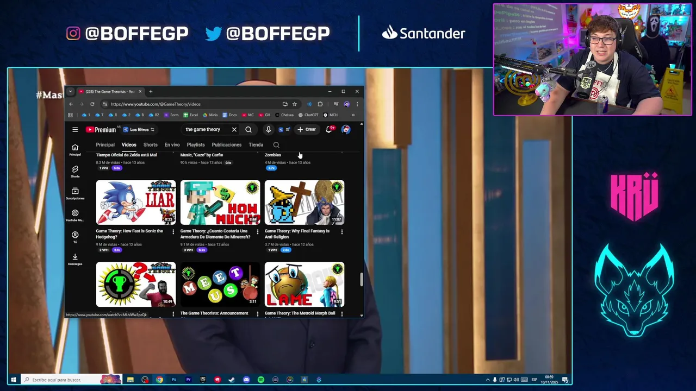Open the Minis bookmark
The width and height of the screenshot is (696, 391).
point(210,115)
